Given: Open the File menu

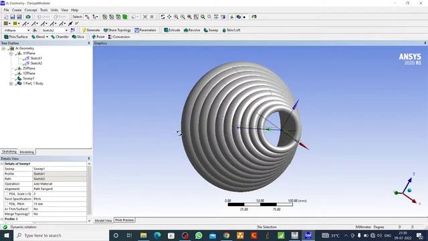Looking at the screenshot, I should [x=6, y=10].
